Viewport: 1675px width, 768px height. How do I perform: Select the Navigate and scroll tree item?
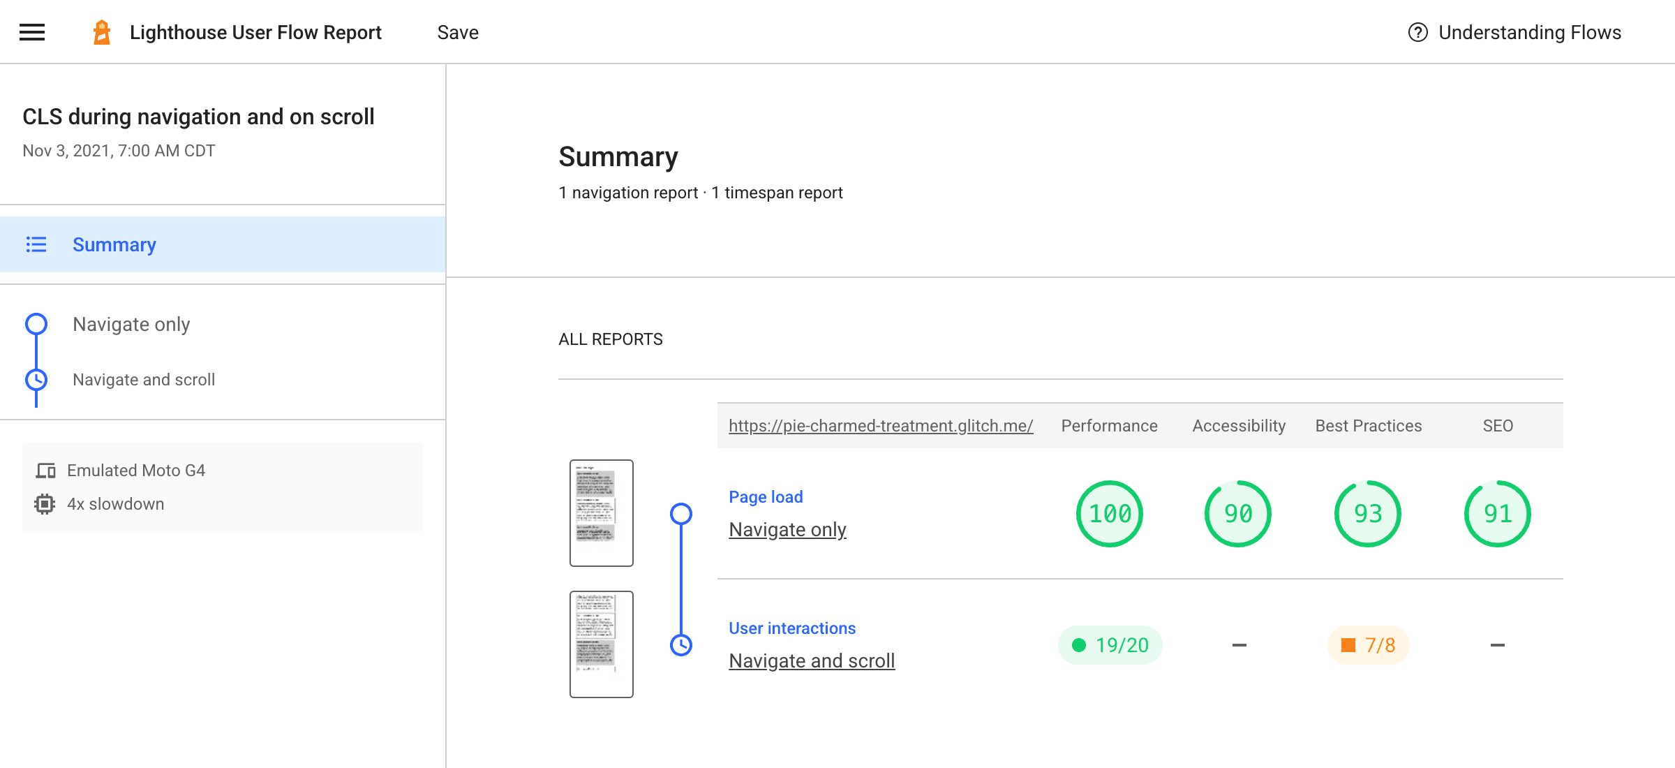143,379
